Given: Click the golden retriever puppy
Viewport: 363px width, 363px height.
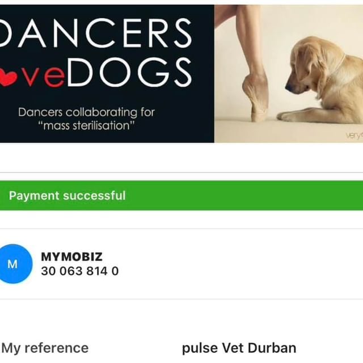Looking at the screenshot, I should pyautogui.click(x=322, y=82).
